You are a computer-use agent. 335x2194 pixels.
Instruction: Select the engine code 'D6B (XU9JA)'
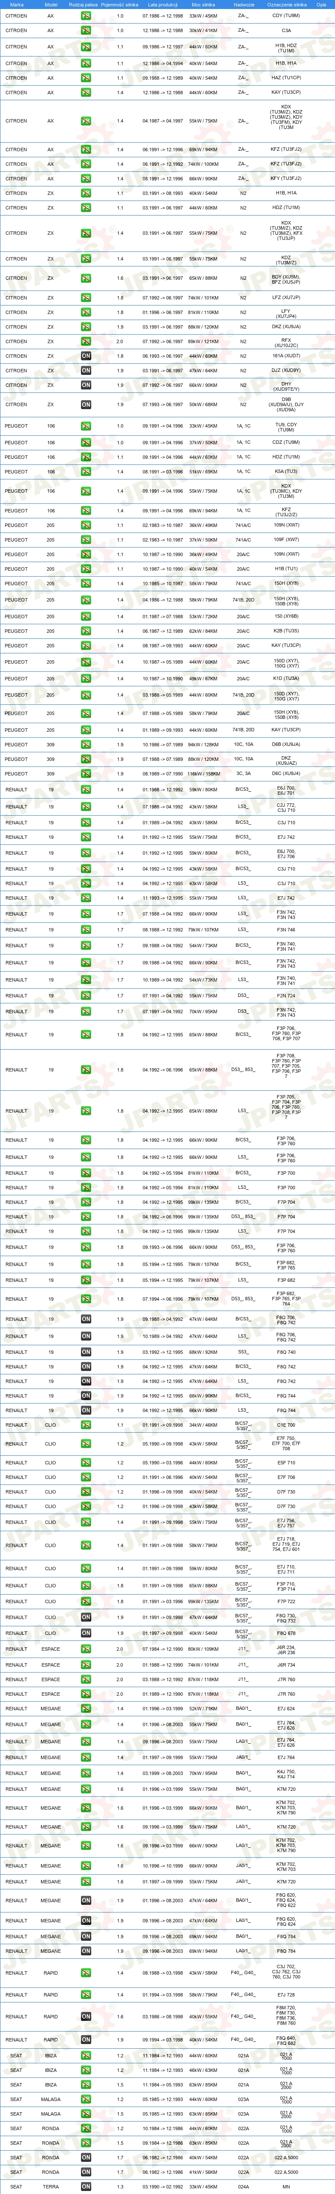point(287,744)
